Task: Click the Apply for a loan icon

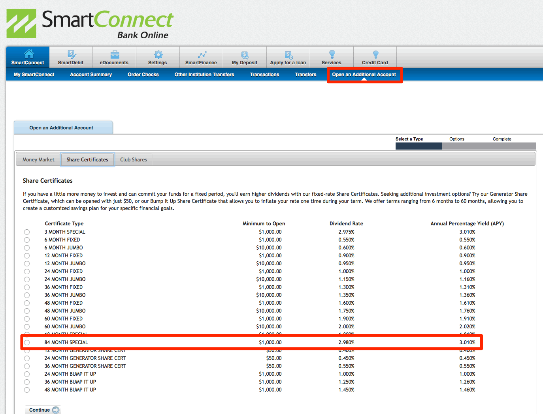Action: click(x=288, y=55)
